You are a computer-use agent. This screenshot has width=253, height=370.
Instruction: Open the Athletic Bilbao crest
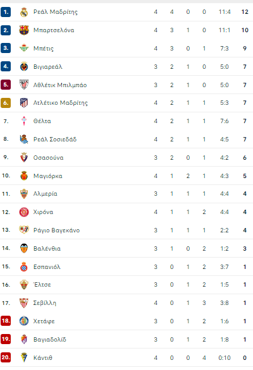click(24, 85)
